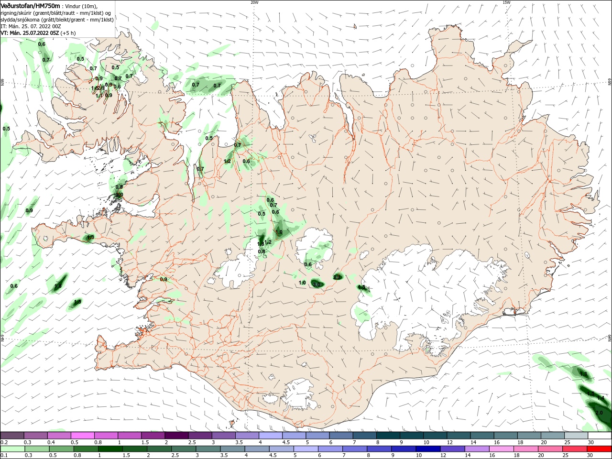The width and height of the screenshot is (612, 459).
Task: Click the '20W' longitude label
Action: click(x=254, y=2)
